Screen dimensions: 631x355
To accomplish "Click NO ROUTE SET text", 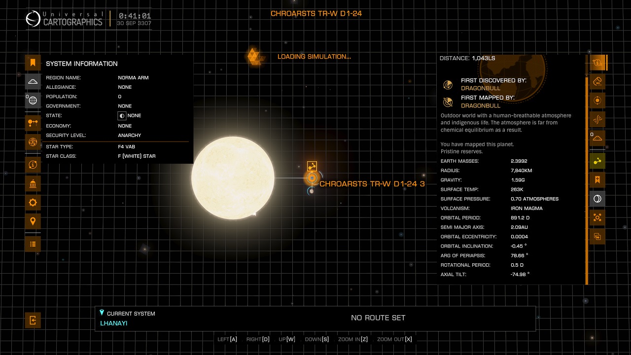I will [x=378, y=318].
